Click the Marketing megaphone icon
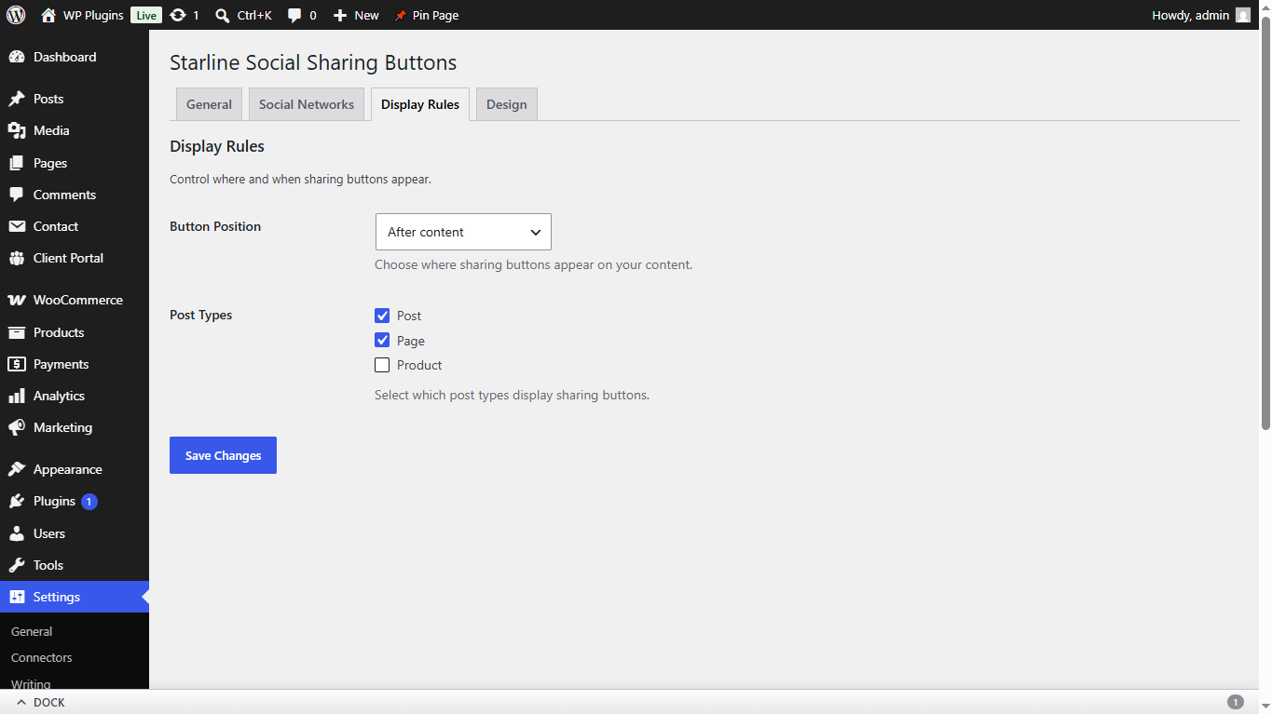The image size is (1272, 714). [17, 427]
